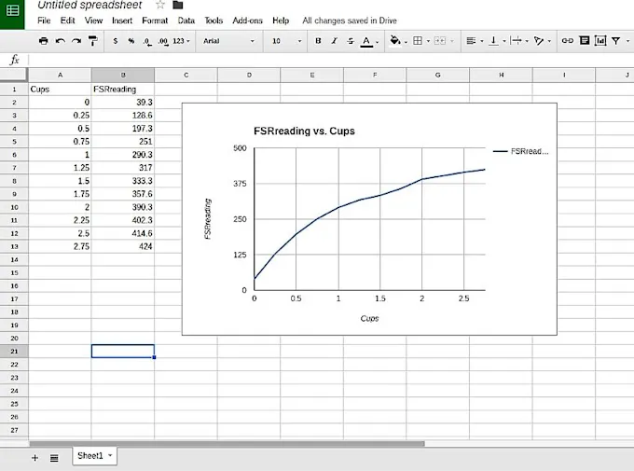This screenshot has height=471, width=634.
Task: Toggle bold formatting
Action: click(318, 41)
